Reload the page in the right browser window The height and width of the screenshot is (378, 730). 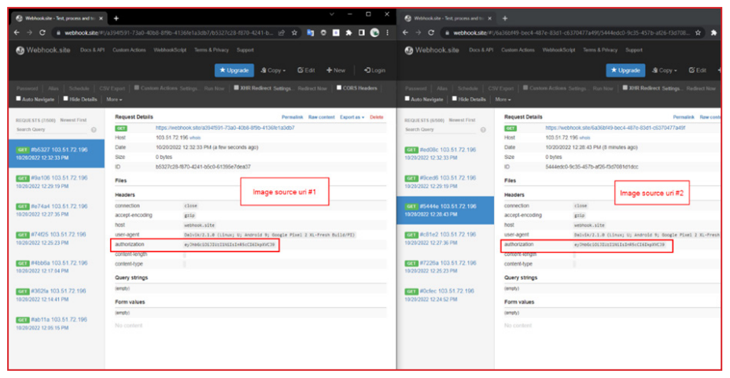pos(431,32)
